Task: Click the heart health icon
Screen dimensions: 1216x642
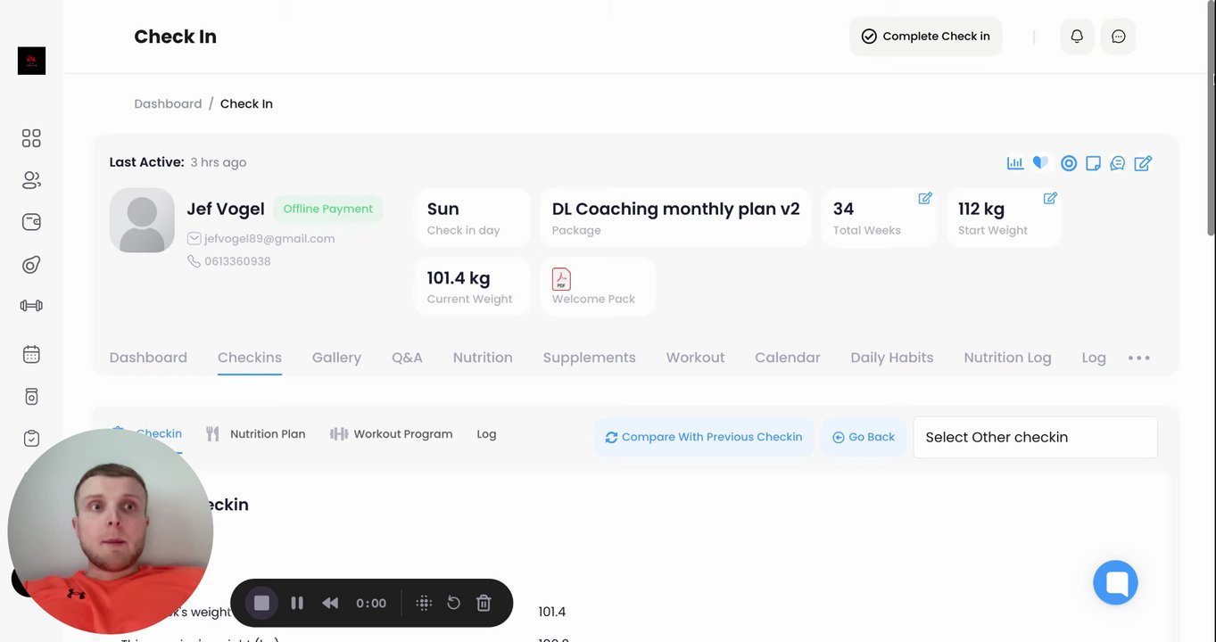Action: coord(1040,163)
